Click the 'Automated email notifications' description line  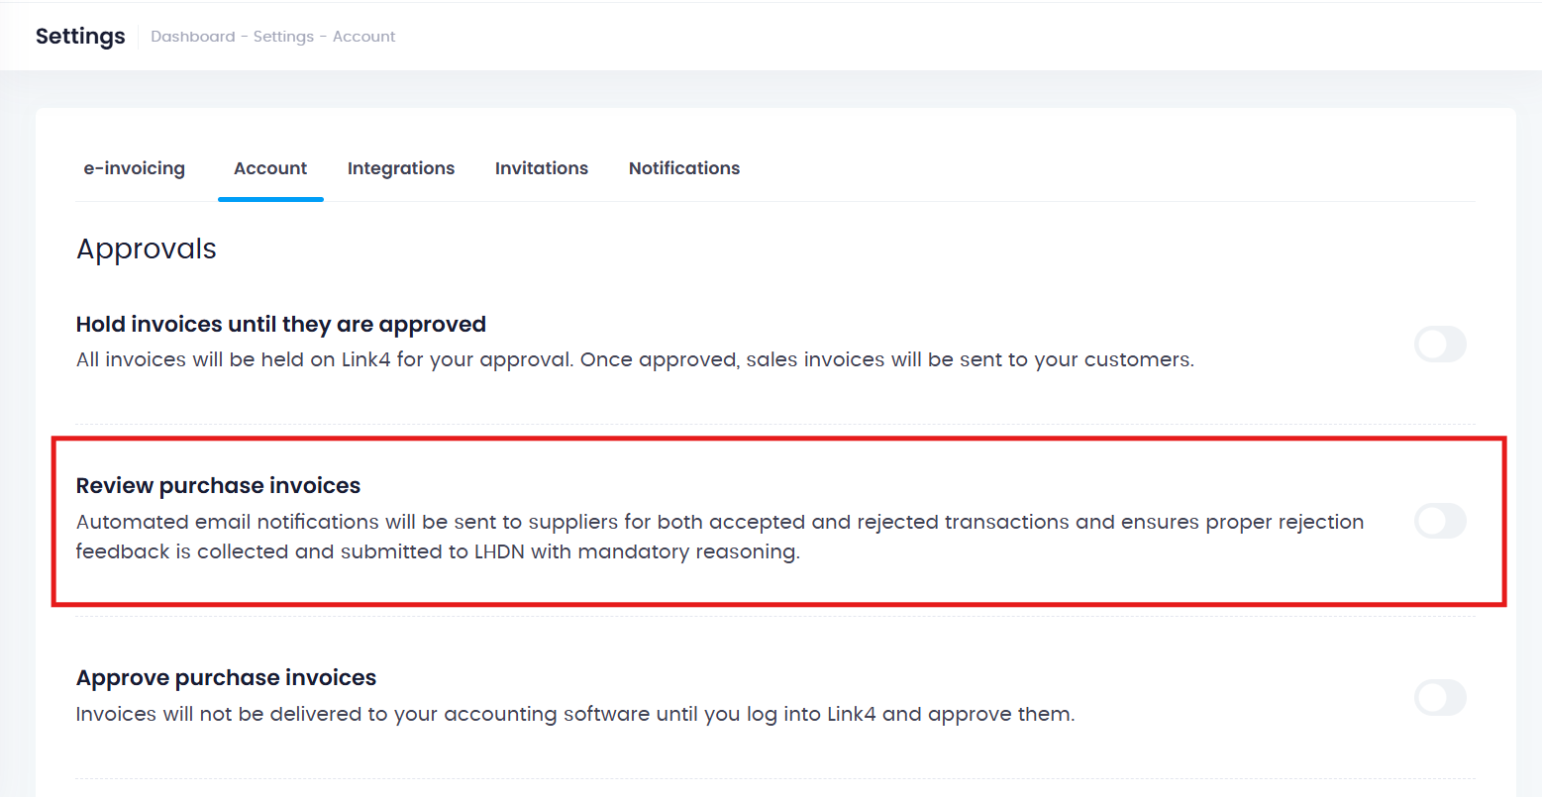click(719, 522)
